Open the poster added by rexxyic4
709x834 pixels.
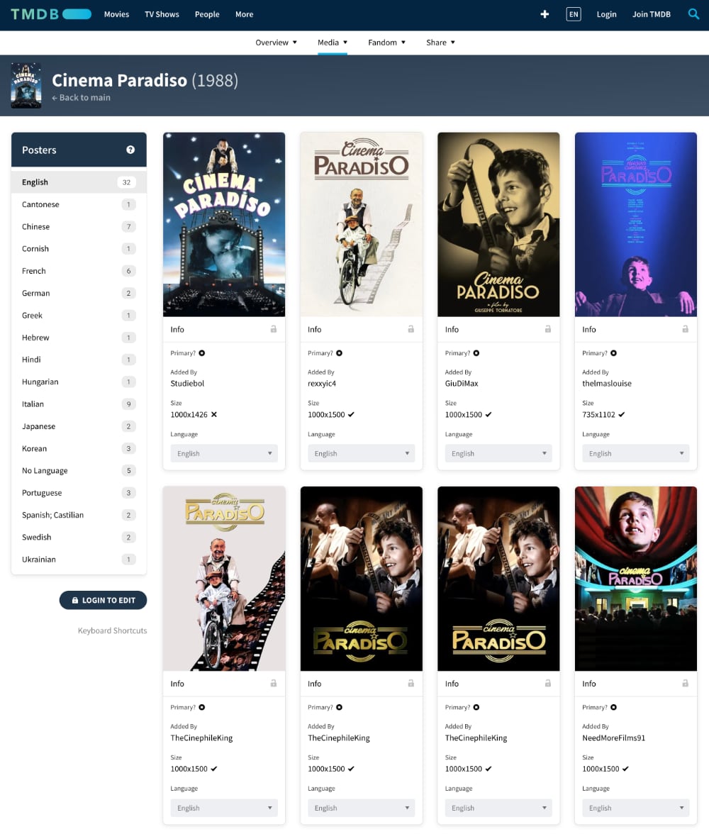click(361, 224)
